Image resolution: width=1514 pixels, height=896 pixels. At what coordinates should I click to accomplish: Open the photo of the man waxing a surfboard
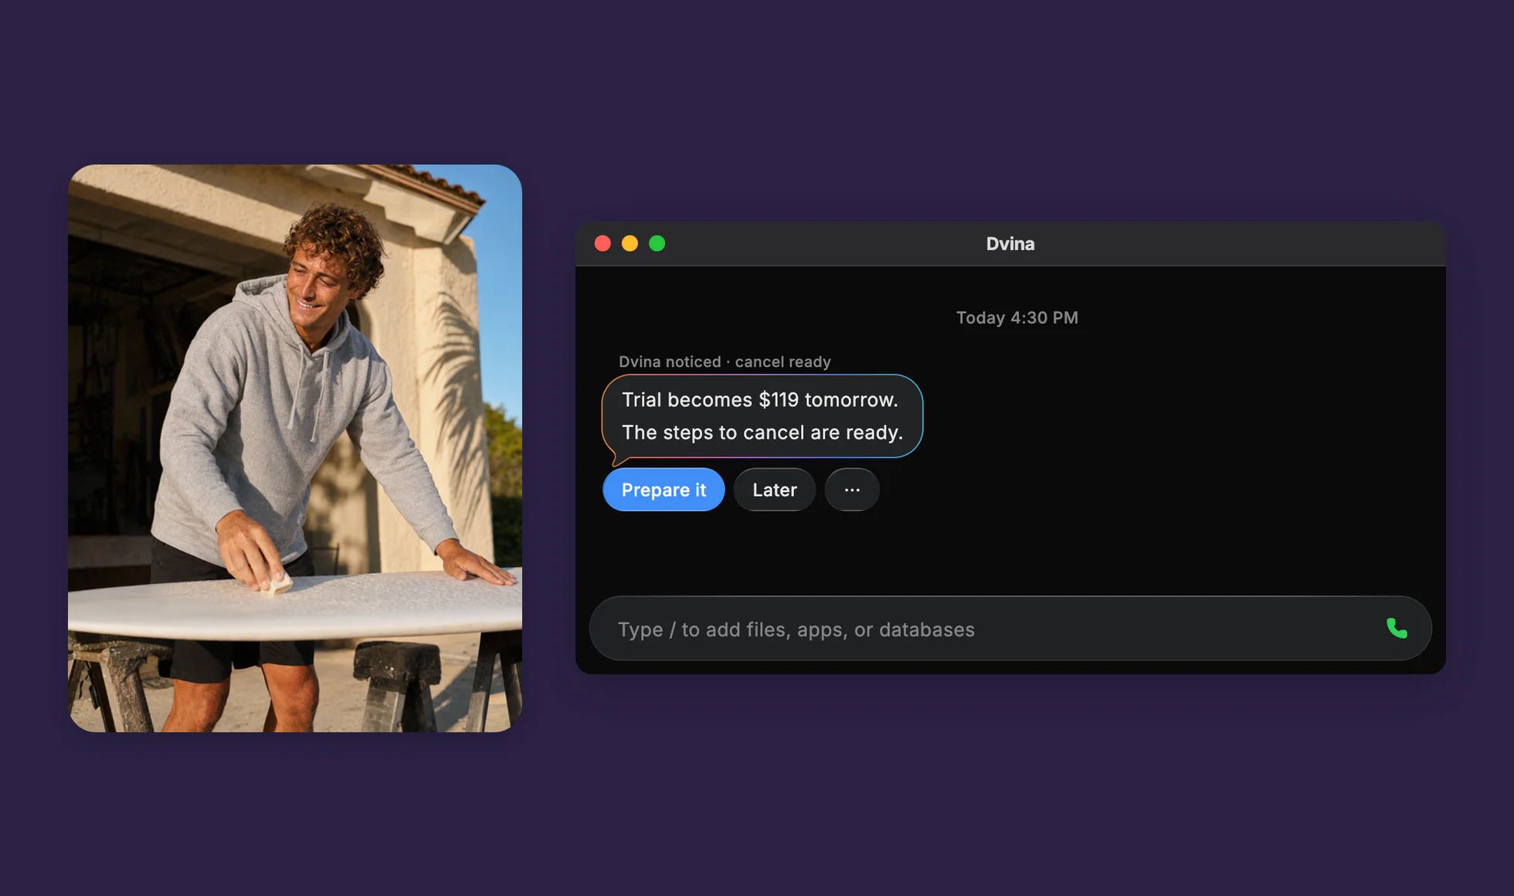point(295,448)
